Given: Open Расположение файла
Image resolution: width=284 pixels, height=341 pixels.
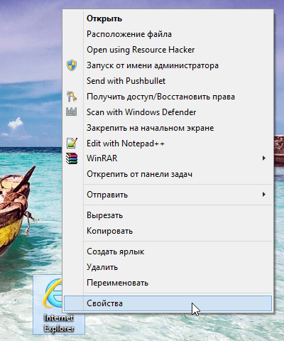Looking at the screenshot, I should [x=129, y=34].
